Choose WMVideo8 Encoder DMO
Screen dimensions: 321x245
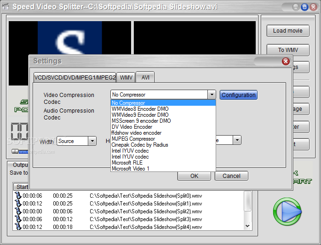click(x=163, y=109)
